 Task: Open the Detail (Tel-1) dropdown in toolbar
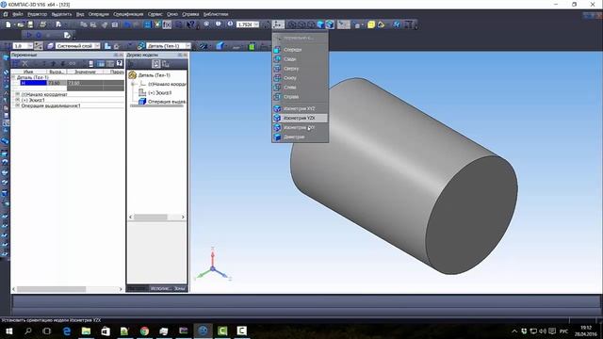(188, 46)
